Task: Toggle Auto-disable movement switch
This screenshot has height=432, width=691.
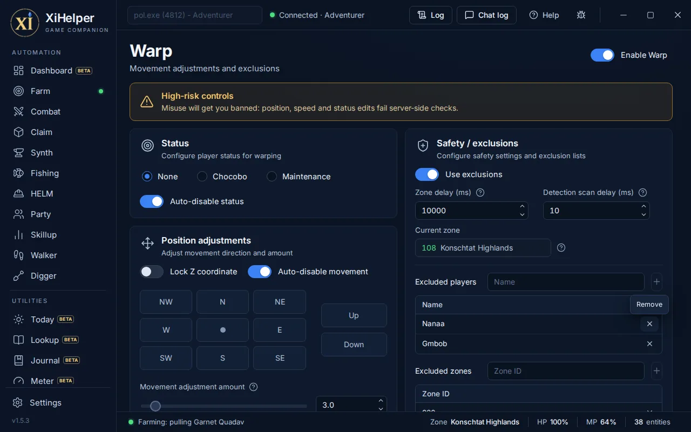Action: [x=260, y=272]
